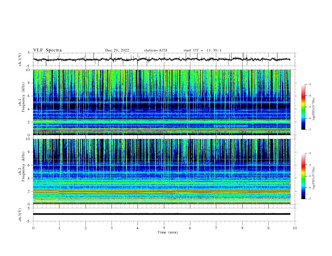Click the ch.1 voltage waveform trace panel
The image size is (332, 256).
[164, 59]
